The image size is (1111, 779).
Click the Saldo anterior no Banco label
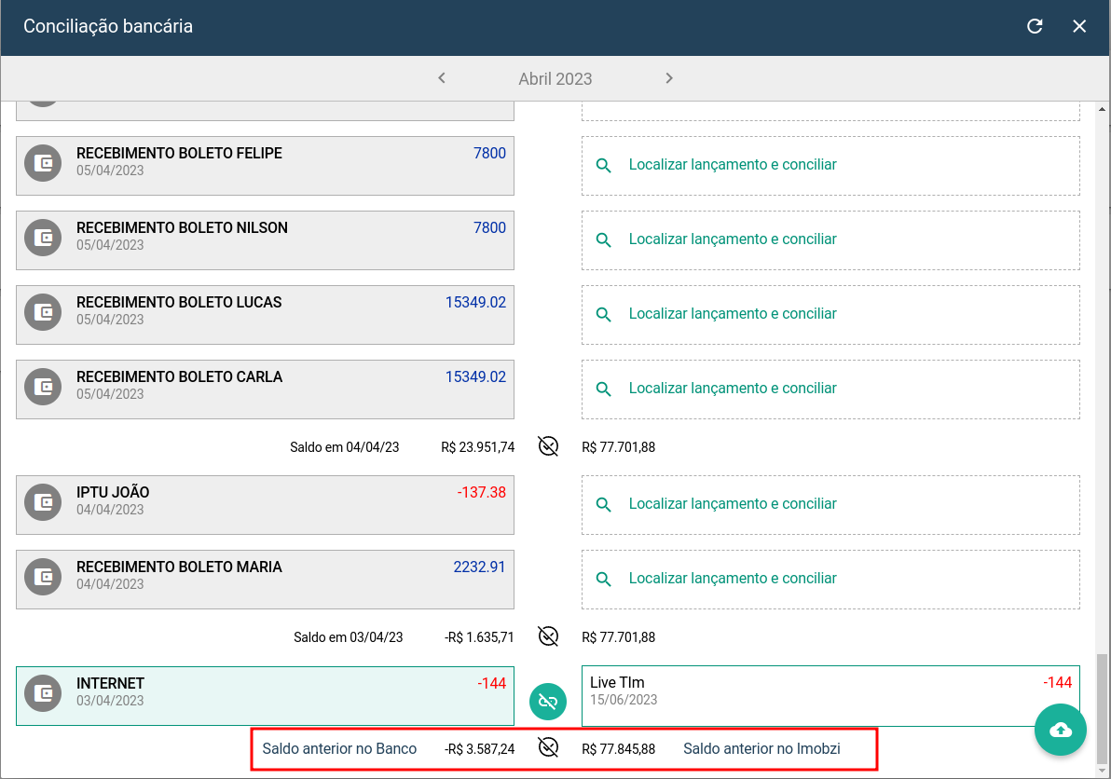(339, 748)
